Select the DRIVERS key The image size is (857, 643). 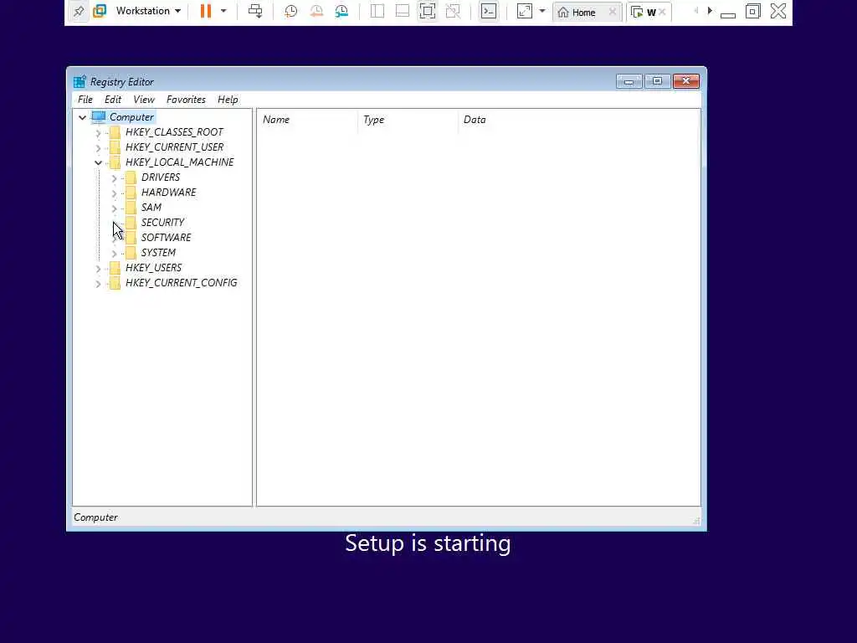point(160,177)
